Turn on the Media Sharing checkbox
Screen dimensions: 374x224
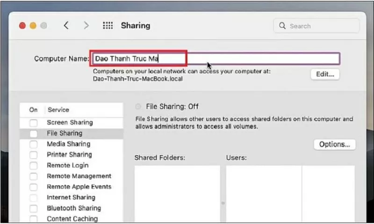tap(33, 145)
